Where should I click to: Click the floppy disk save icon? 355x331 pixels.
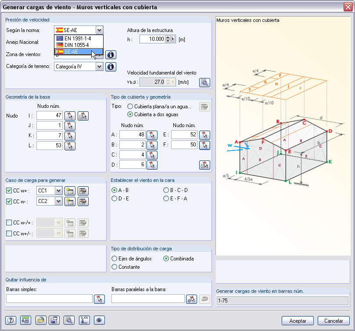coord(54,320)
